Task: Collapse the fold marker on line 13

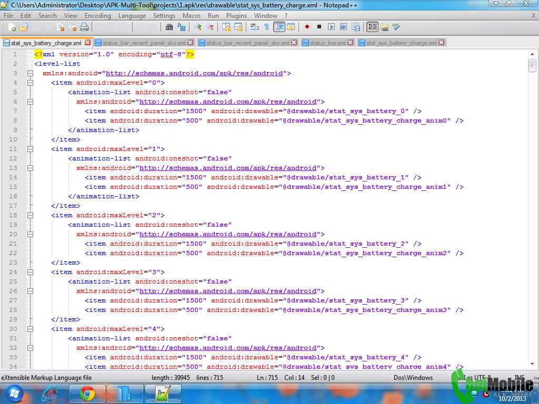Action: tap(30, 168)
